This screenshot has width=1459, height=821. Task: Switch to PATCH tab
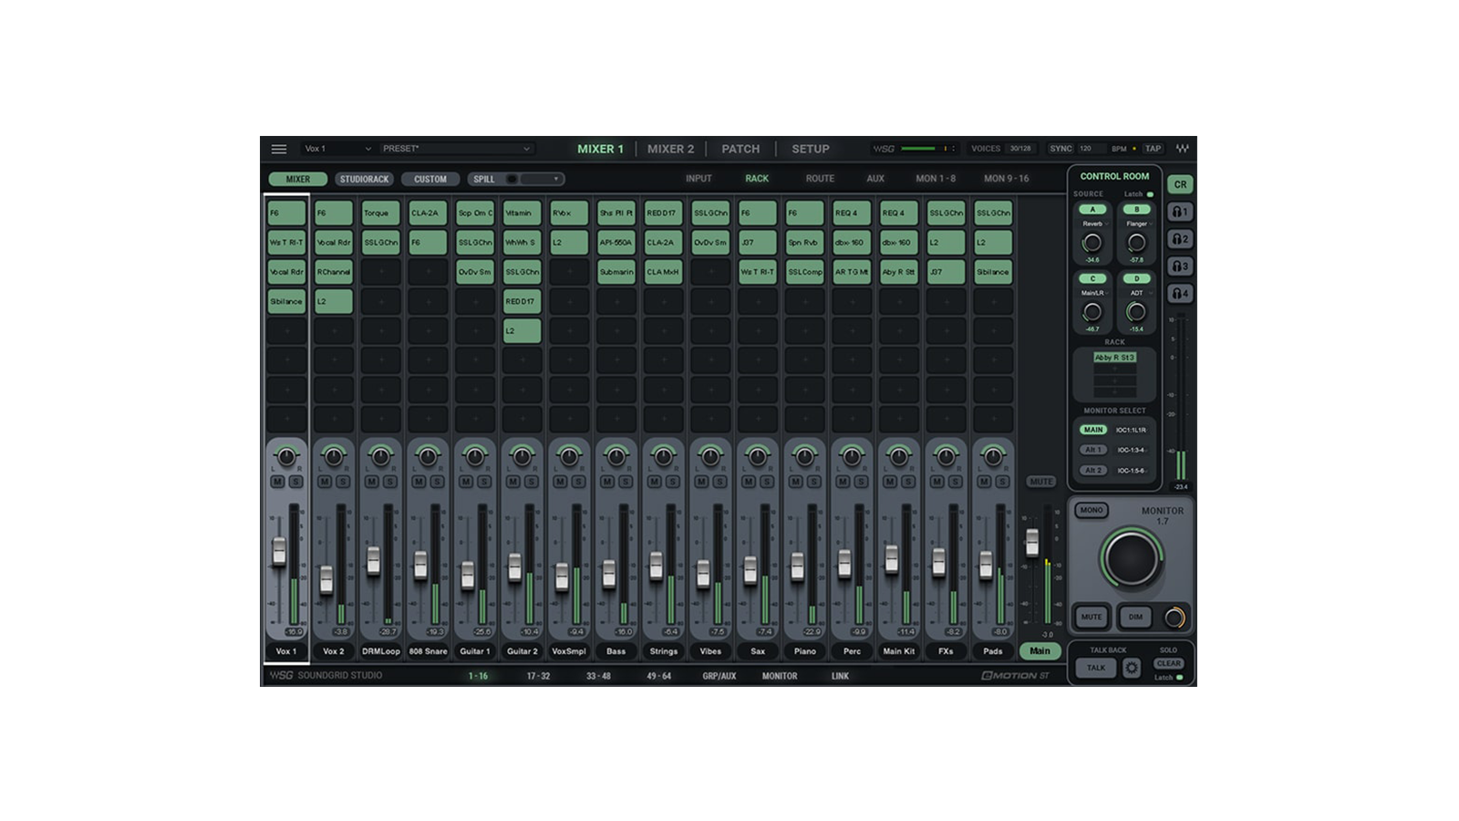point(740,149)
